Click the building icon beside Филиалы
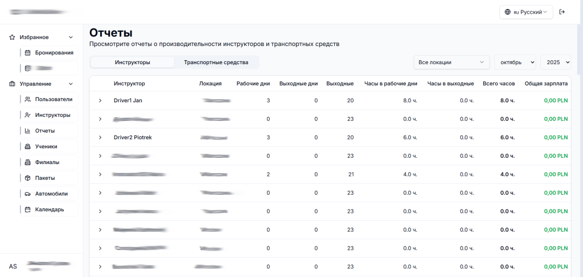This screenshot has width=583, height=277. [x=27, y=162]
